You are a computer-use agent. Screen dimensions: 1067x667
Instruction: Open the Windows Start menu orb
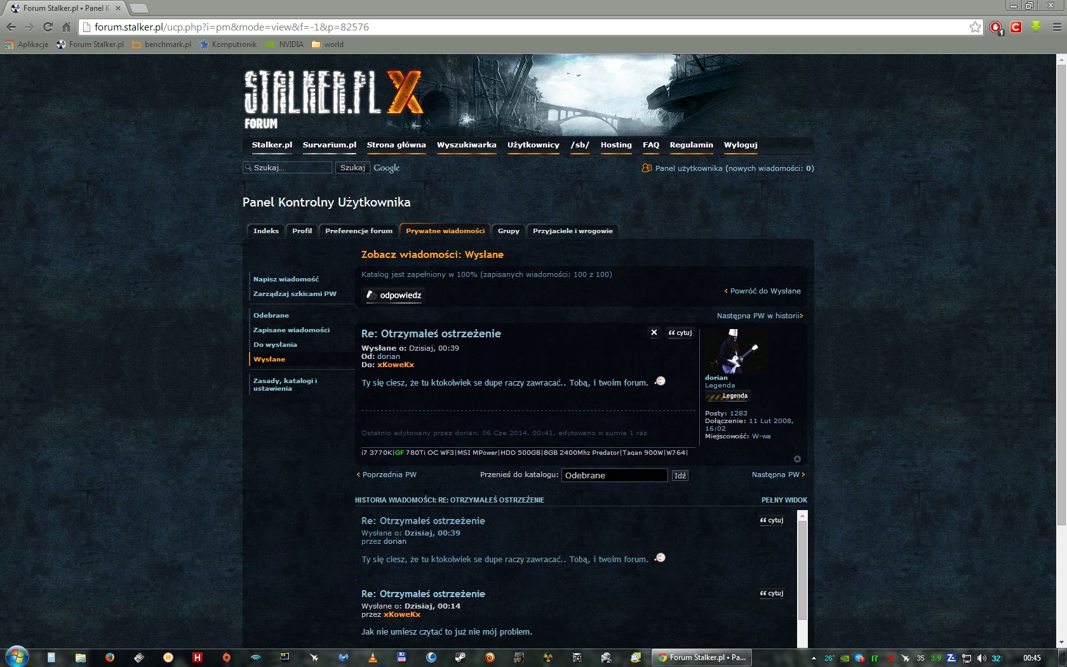[x=17, y=656]
